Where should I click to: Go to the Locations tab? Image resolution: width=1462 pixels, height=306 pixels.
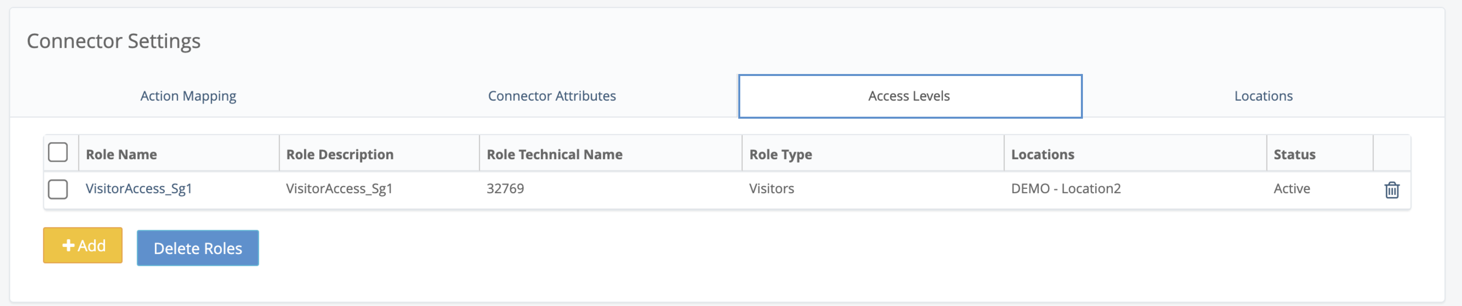click(x=1263, y=96)
